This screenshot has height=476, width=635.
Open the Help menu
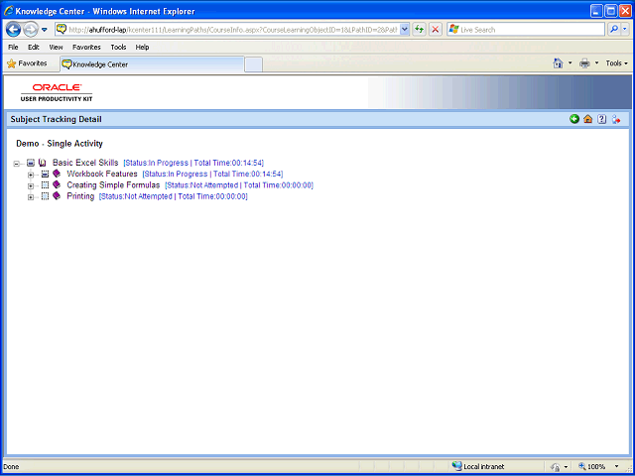coord(142,47)
